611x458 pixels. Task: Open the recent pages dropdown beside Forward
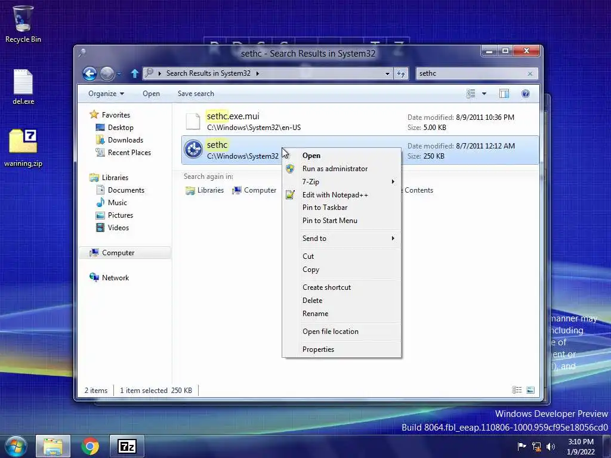(119, 73)
